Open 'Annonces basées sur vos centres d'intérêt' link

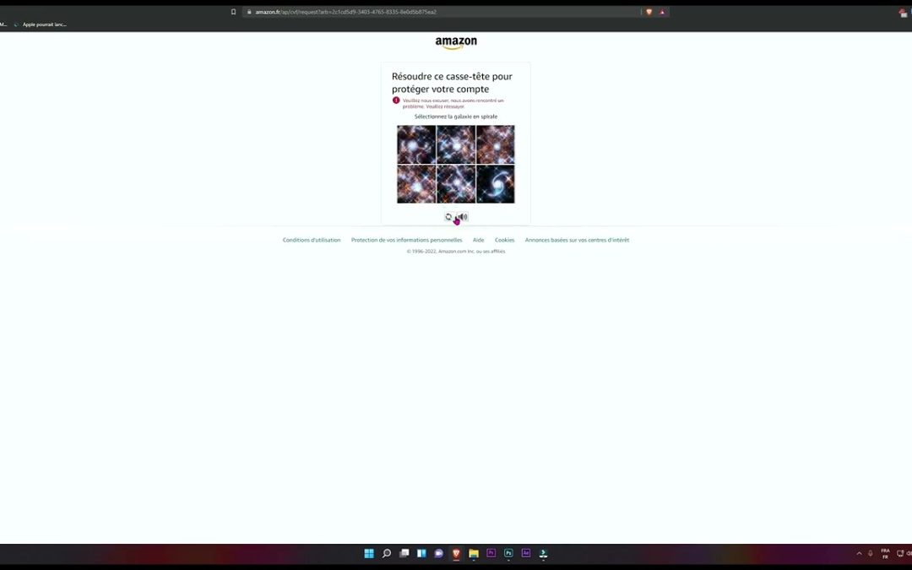(x=577, y=240)
